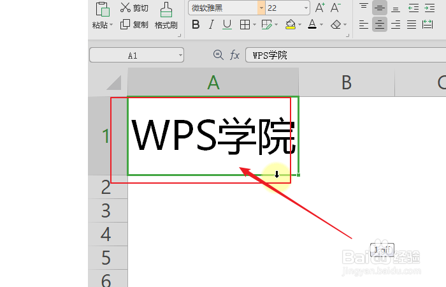This screenshot has width=446, height=287.
Task: Open the clipboard group dialog launcher
Action: (179, 36)
